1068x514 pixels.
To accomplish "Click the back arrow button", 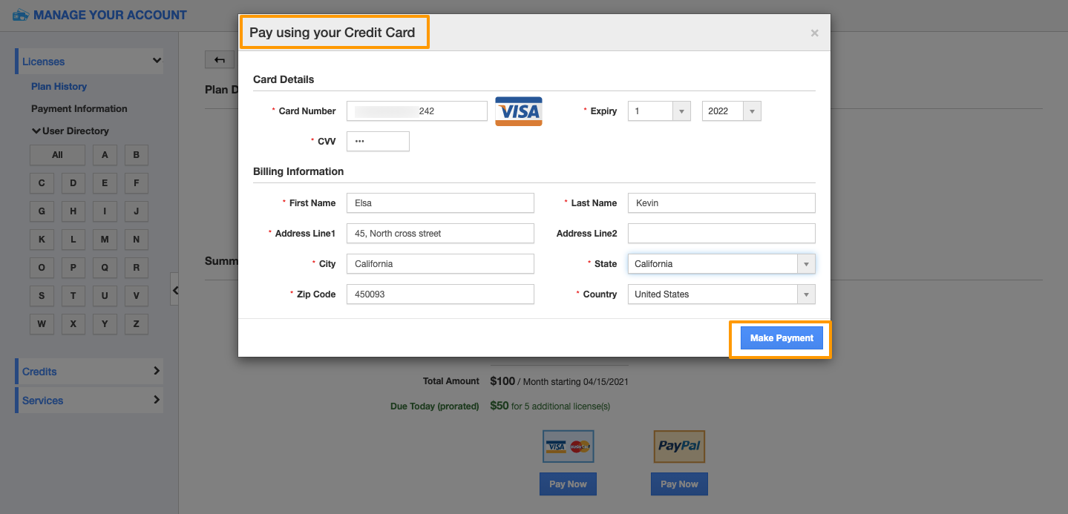I will click(219, 60).
